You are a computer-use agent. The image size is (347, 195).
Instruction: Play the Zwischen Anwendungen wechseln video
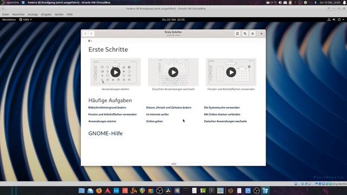[x=173, y=72]
